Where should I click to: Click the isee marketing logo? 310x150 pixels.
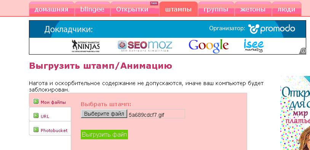(x=254, y=45)
